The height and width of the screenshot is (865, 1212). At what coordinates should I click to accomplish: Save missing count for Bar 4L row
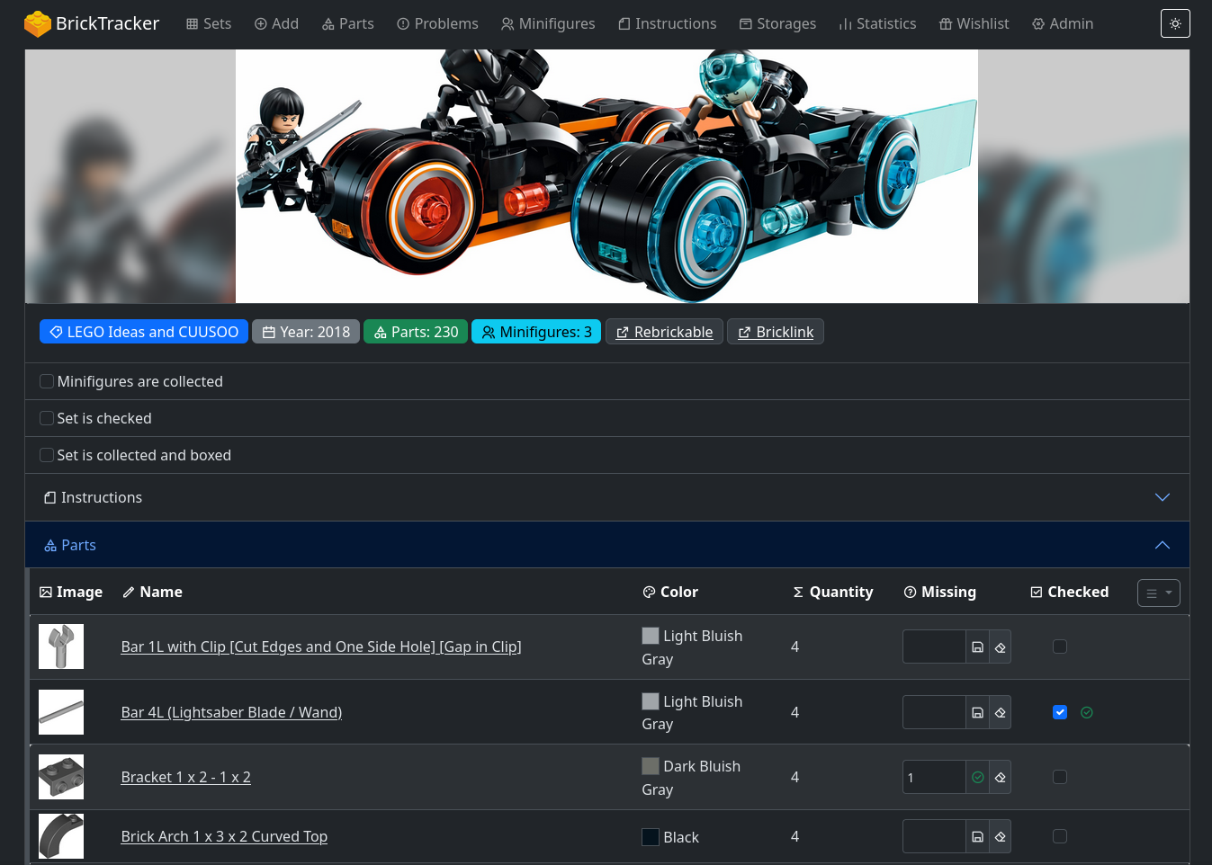pyautogui.click(x=977, y=713)
